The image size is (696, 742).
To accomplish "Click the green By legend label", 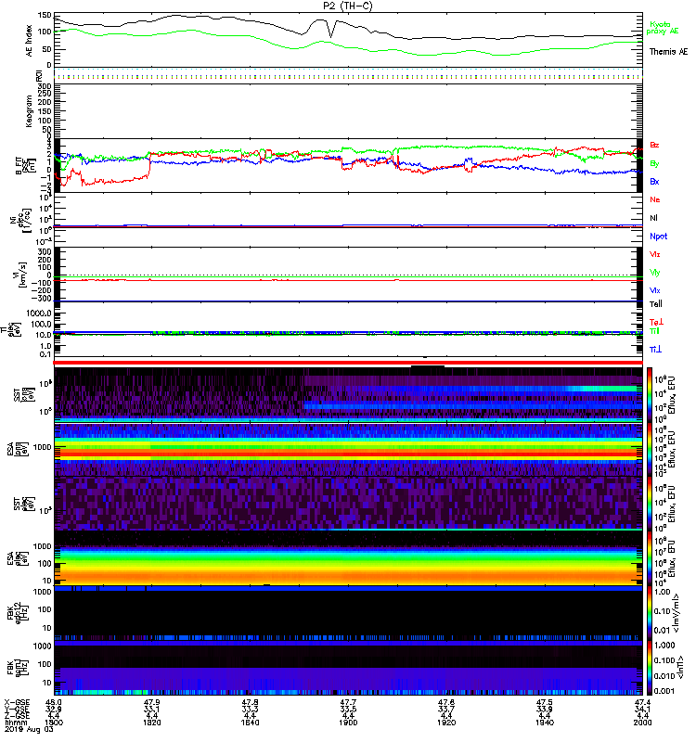I will [654, 163].
